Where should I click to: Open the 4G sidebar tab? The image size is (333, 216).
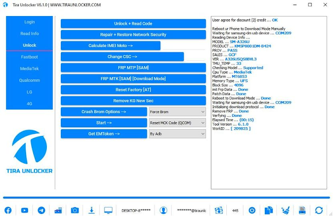pos(29,104)
